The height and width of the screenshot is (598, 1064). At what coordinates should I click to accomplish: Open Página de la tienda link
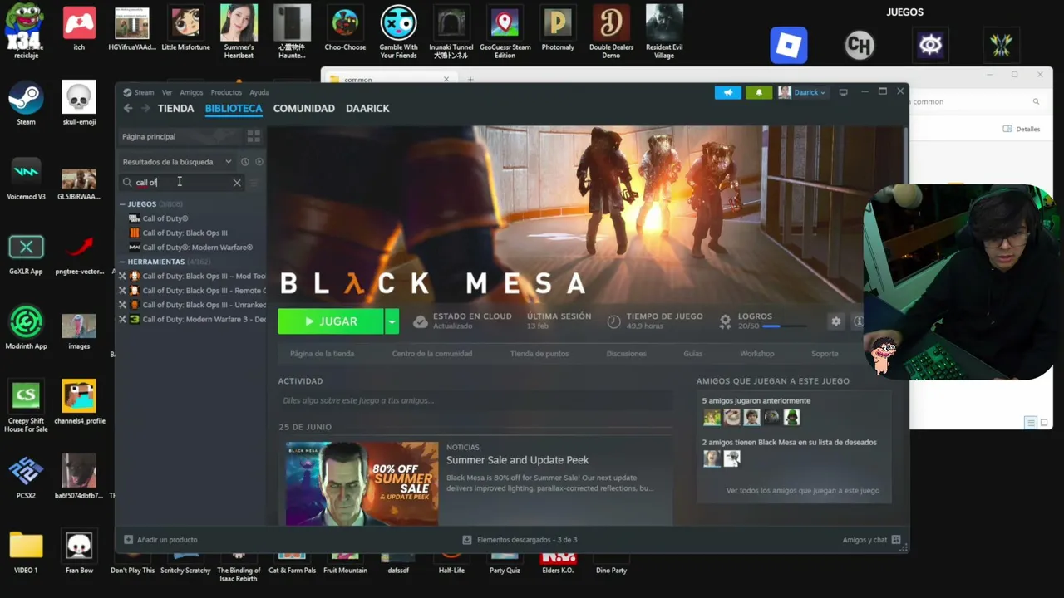[x=322, y=354]
